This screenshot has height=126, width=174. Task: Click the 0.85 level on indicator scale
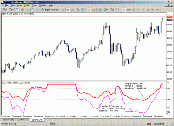pyautogui.click(x=168, y=88)
